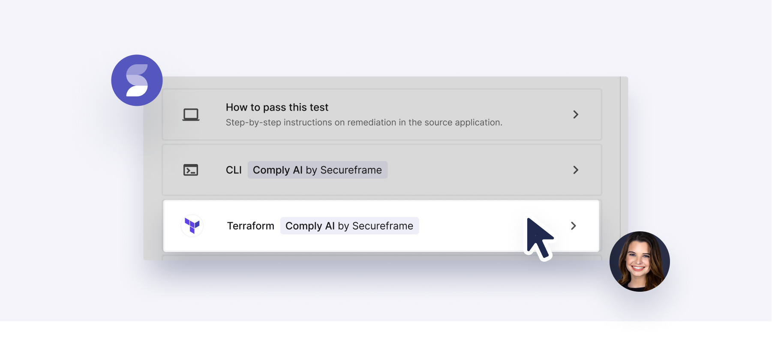Expand the CLI row chevron
This screenshot has height=341, width=772.
coord(576,170)
